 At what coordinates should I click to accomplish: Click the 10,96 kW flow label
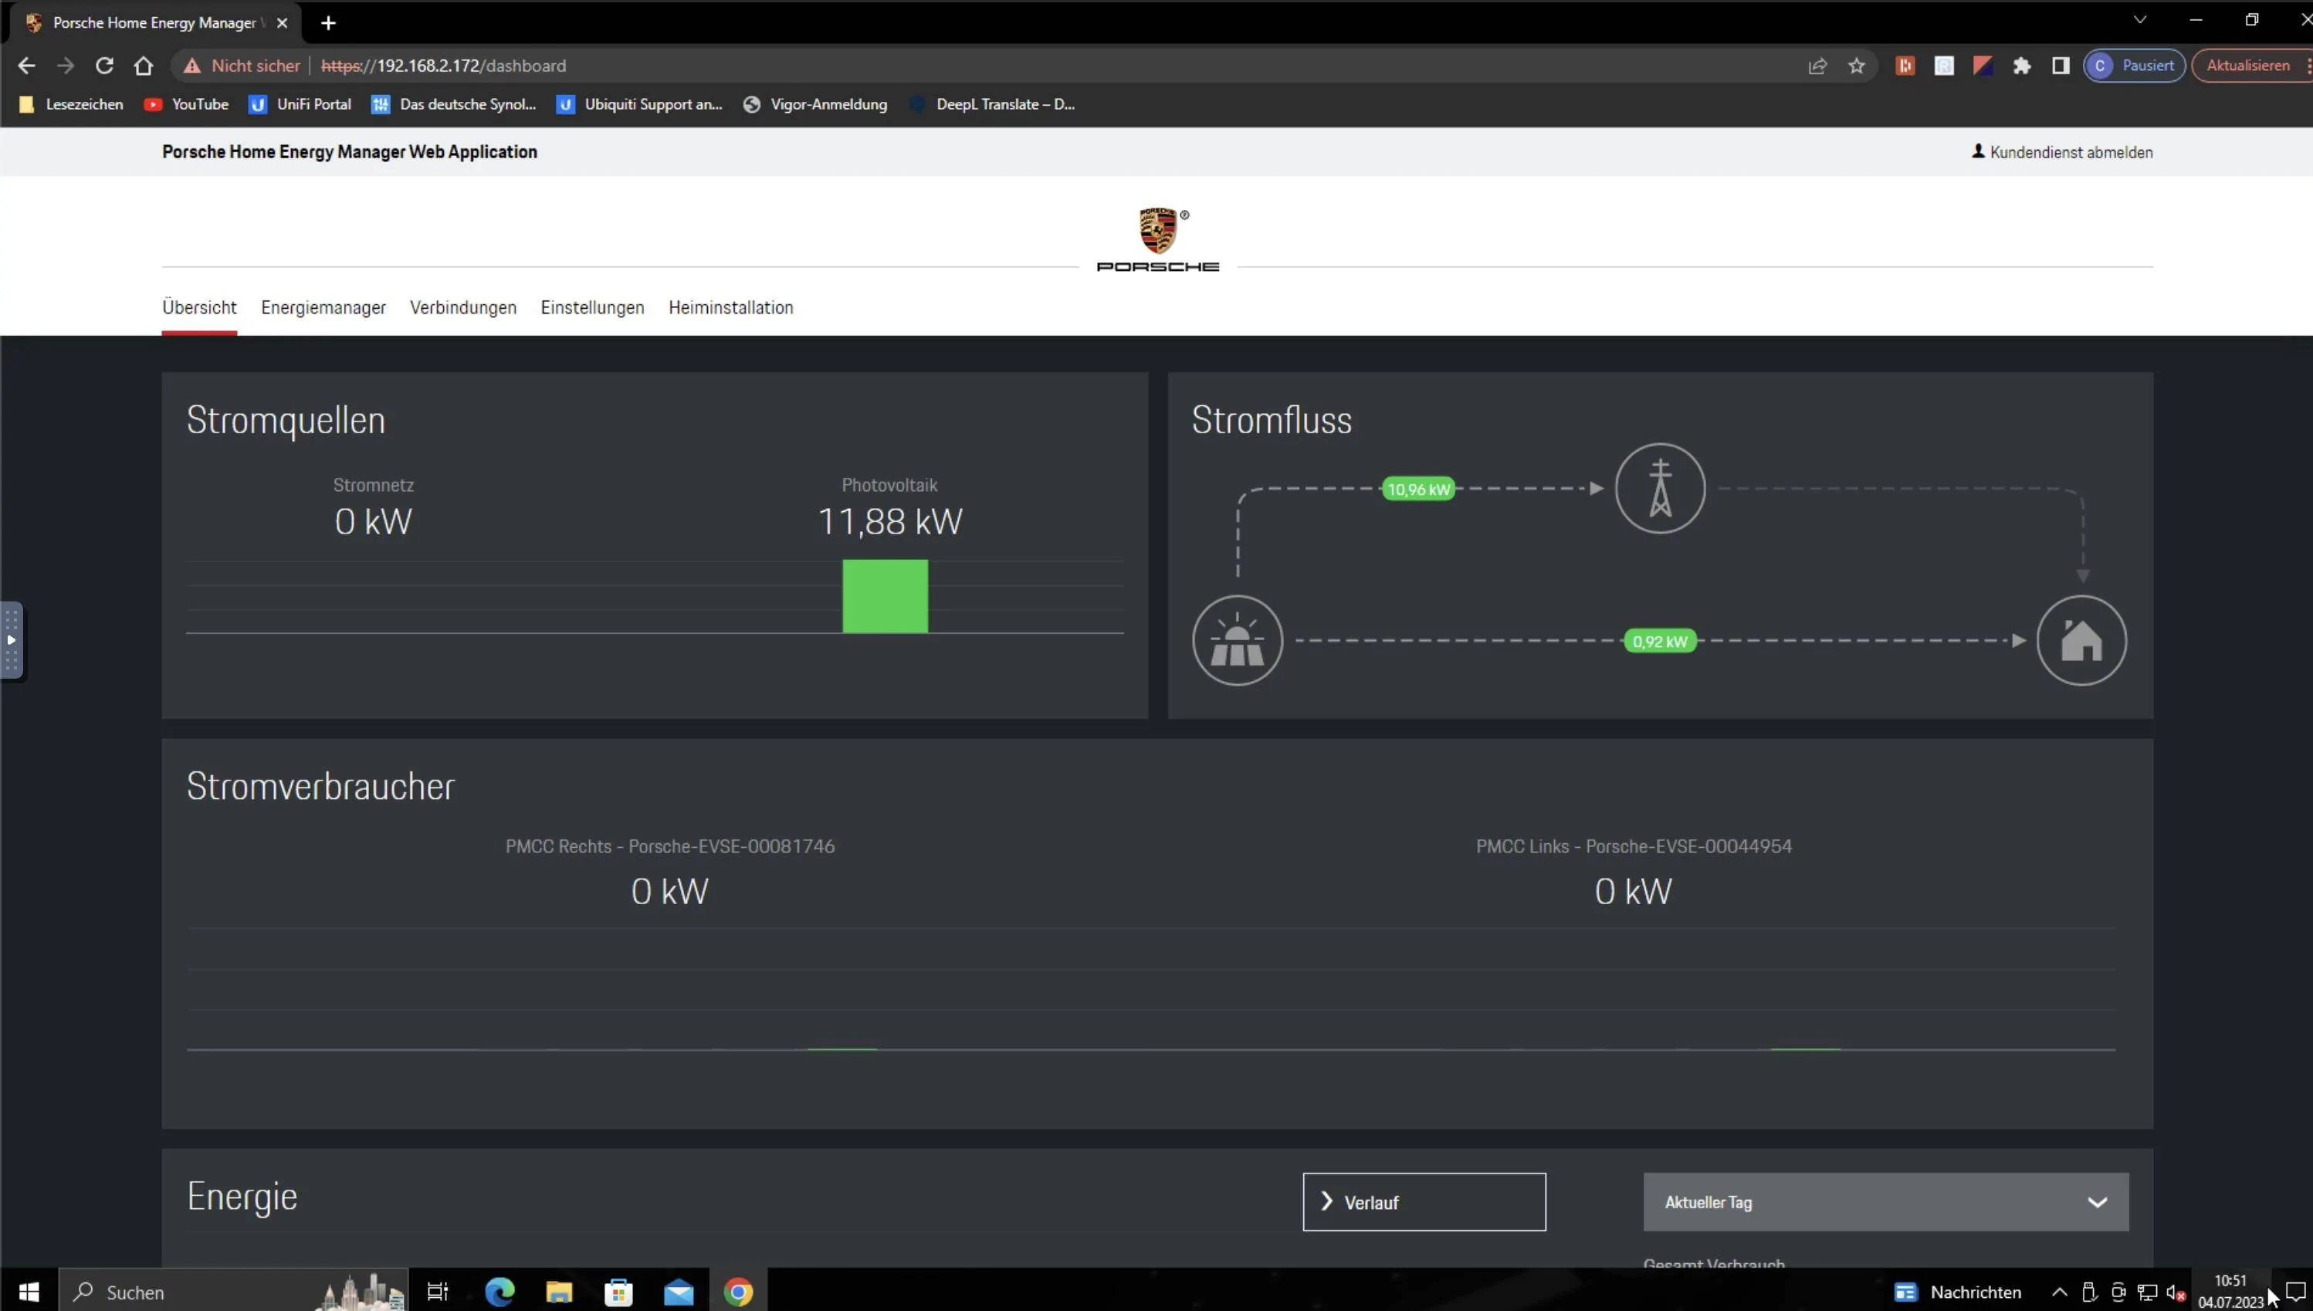click(1418, 489)
